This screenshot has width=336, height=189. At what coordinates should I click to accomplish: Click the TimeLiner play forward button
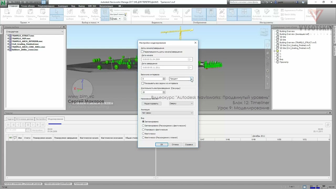point(33,125)
